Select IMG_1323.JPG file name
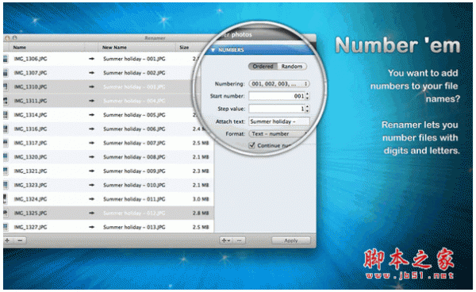 pyautogui.click(x=30, y=185)
